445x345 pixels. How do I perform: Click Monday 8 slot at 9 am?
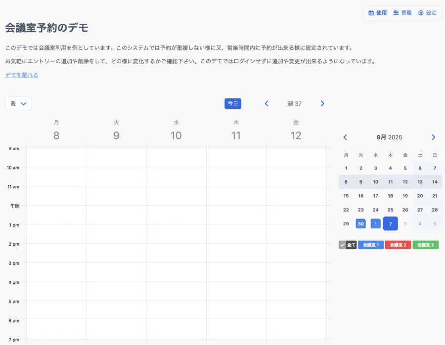point(56,157)
